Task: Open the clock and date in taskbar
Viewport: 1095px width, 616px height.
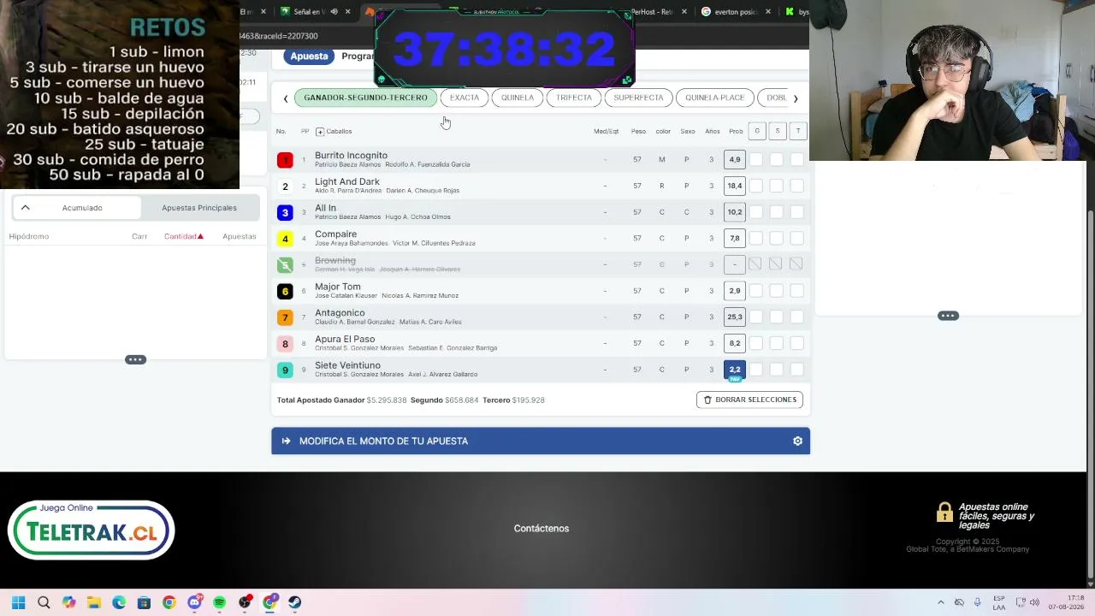Action: click(1066, 602)
